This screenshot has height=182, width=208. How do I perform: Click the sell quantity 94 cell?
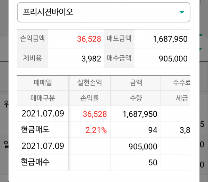pos(153,130)
